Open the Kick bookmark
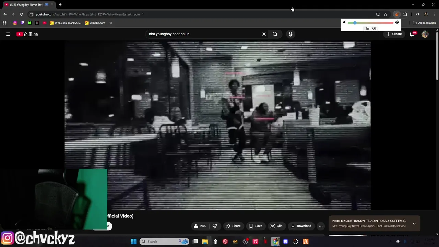The image size is (439, 247). [x=29, y=23]
